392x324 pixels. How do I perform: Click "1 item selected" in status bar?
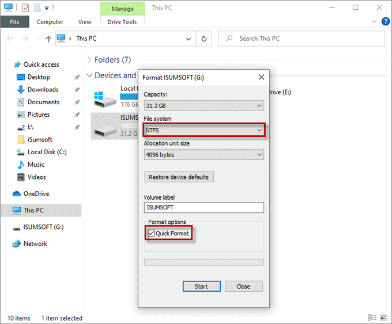coord(62,318)
